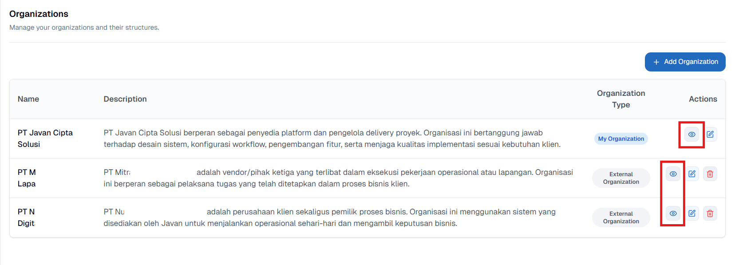The height and width of the screenshot is (265, 735).
Task: Click External Organization badge in PT M row
Action: (621, 178)
